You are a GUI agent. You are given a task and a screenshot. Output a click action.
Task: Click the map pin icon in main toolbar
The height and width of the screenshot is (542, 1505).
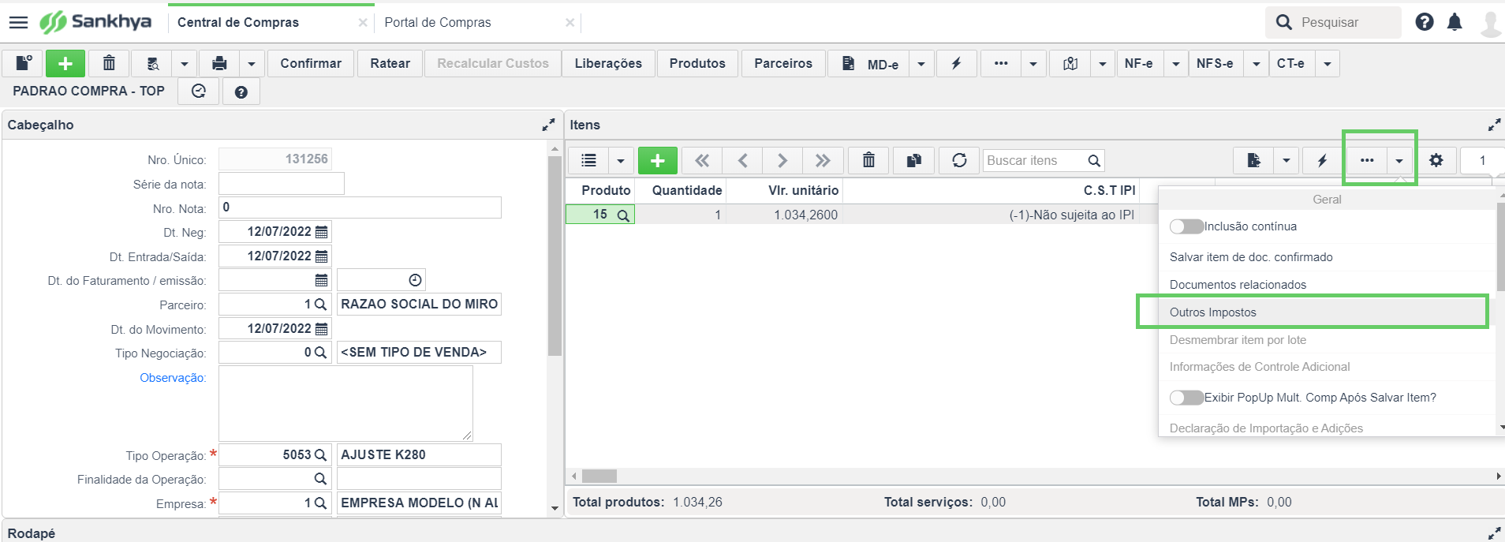tap(1070, 63)
